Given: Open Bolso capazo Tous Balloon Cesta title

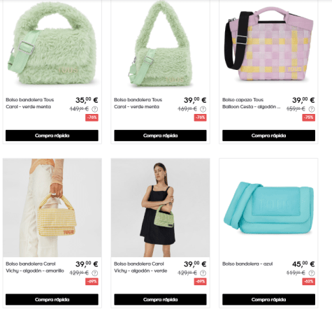Looking at the screenshot, I should point(252,103).
